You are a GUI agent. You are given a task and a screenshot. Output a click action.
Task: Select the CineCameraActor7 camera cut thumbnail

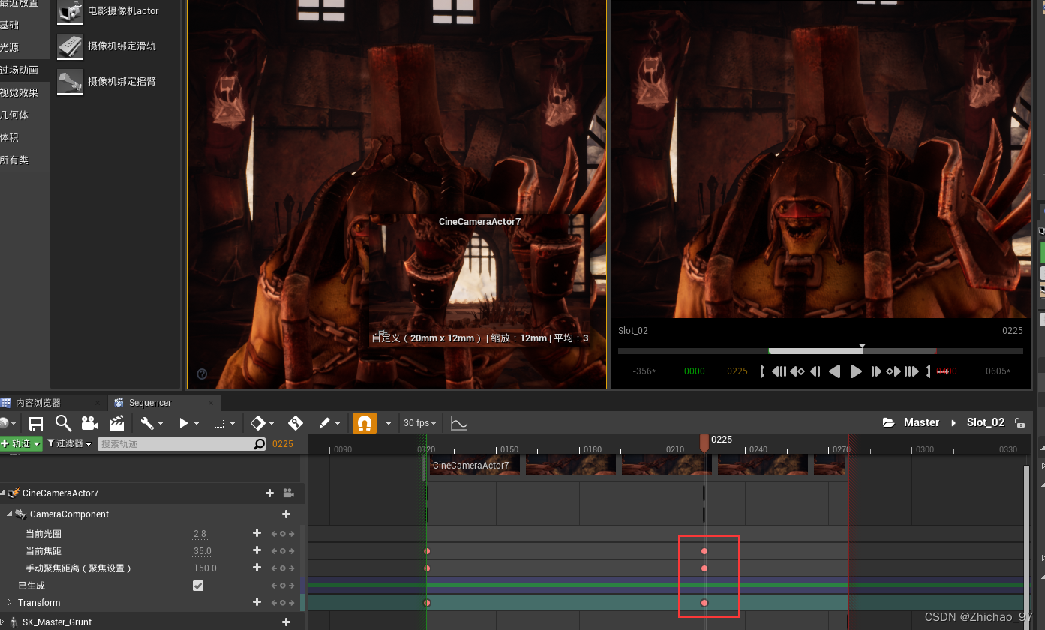coord(476,465)
